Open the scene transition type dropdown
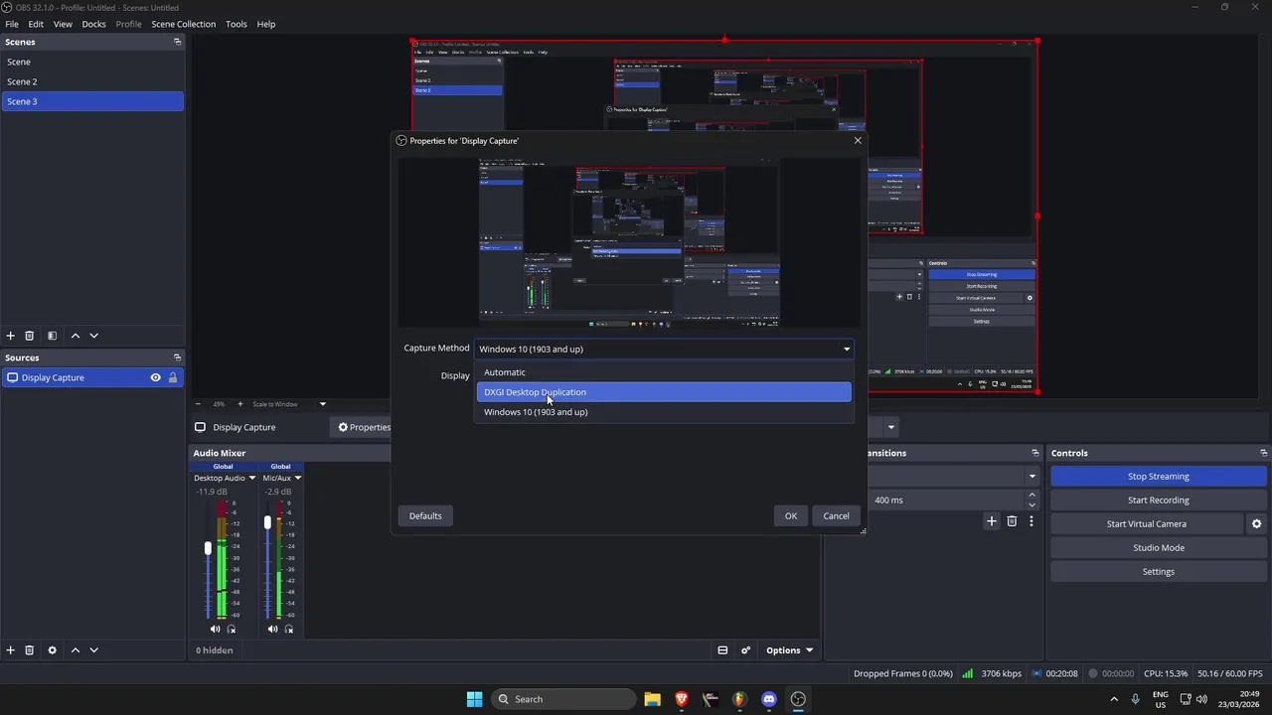Image resolution: width=1272 pixels, height=715 pixels. tap(1031, 477)
